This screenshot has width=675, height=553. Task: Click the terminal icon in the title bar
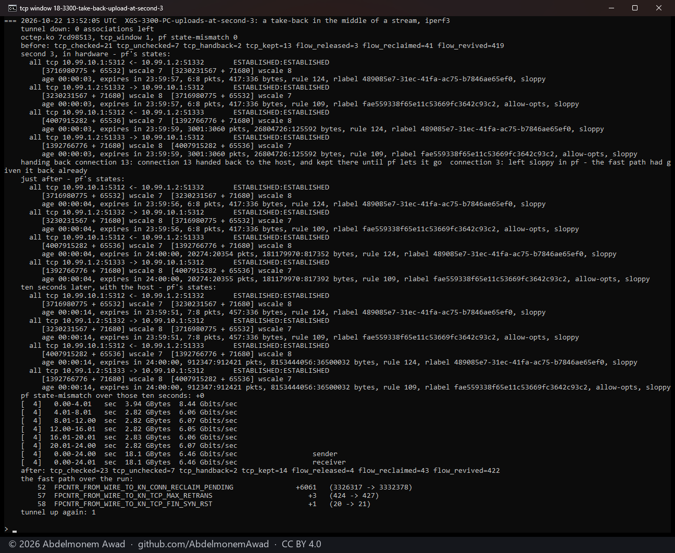[x=12, y=8]
